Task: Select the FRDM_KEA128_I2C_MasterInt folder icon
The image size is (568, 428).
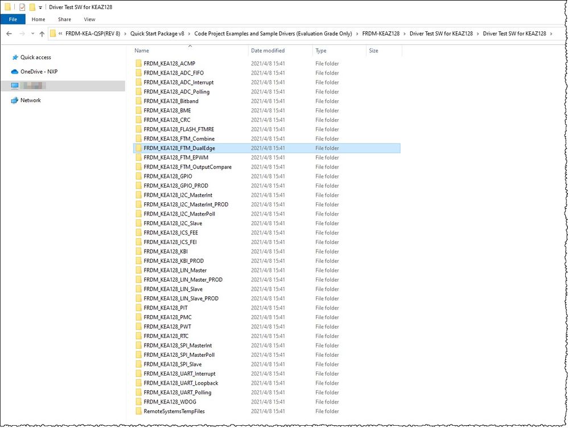Action: (139, 195)
